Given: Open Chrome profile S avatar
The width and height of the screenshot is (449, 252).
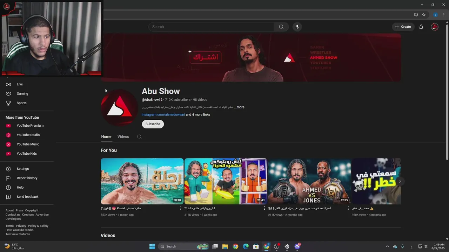Looking at the screenshot, I should [435, 15].
